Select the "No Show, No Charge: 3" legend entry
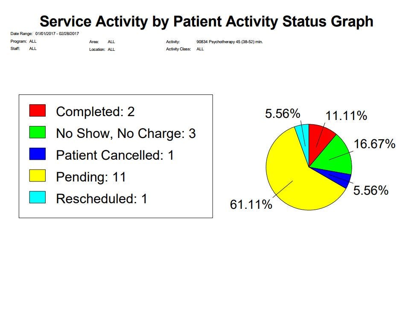The width and height of the screenshot is (405, 313). click(125, 134)
